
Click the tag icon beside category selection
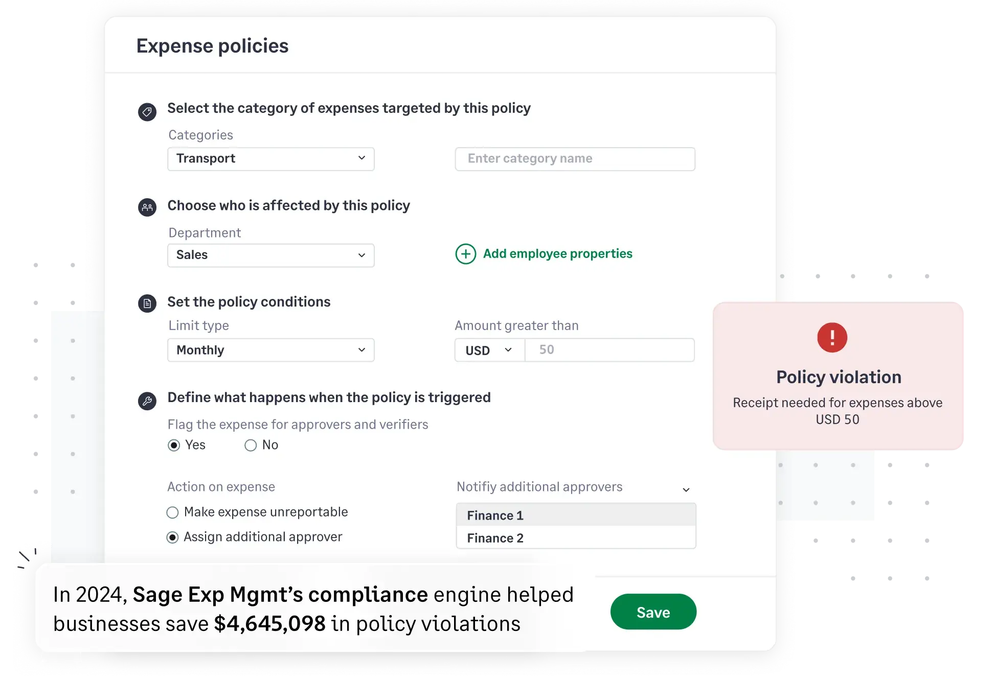pos(147,112)
